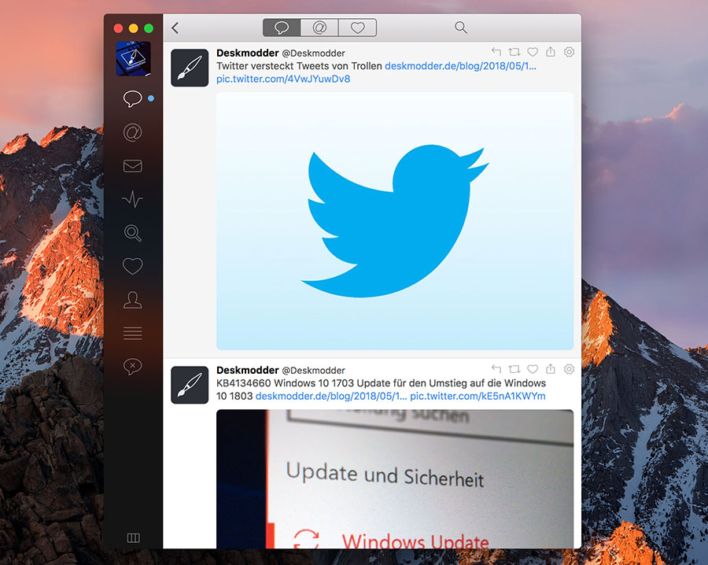Zoom the window with green button
Image resolution: width=708 pixels, height=565 pixels.
coord(149,28)
